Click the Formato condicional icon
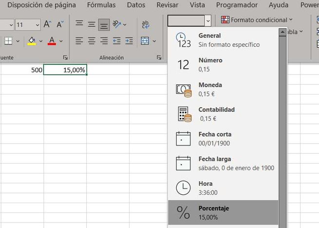Image resolution: width=319 pixels, height=228 pixels. tap(225, 20)
